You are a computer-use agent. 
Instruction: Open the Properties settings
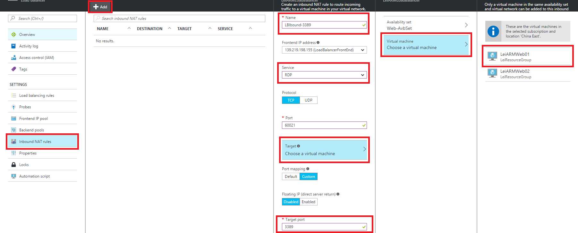42,153
